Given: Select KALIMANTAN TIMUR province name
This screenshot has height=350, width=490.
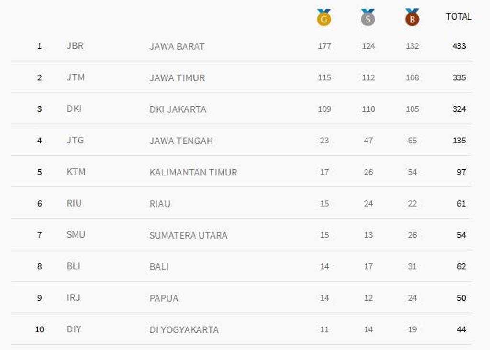Looking at the screenshot, I should click(x=193, y=172).
